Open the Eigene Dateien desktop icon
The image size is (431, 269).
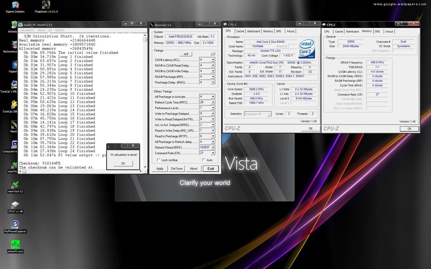coord(15,7)
